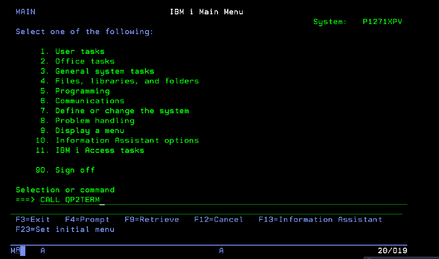
Task: Open F13=Information Assistant
Action: [x=320, y=219]
